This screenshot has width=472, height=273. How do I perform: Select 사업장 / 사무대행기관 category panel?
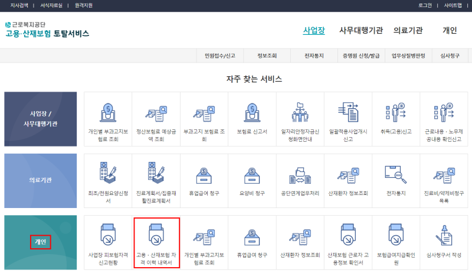pyautogui.click(x=40, y=119)
